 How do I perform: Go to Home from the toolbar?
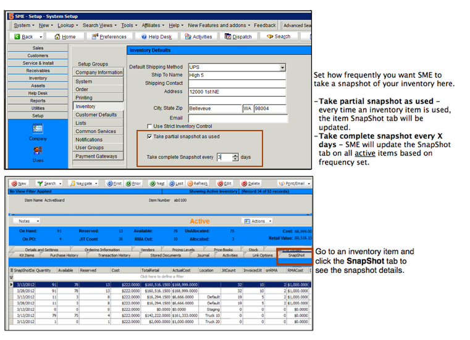65,36
